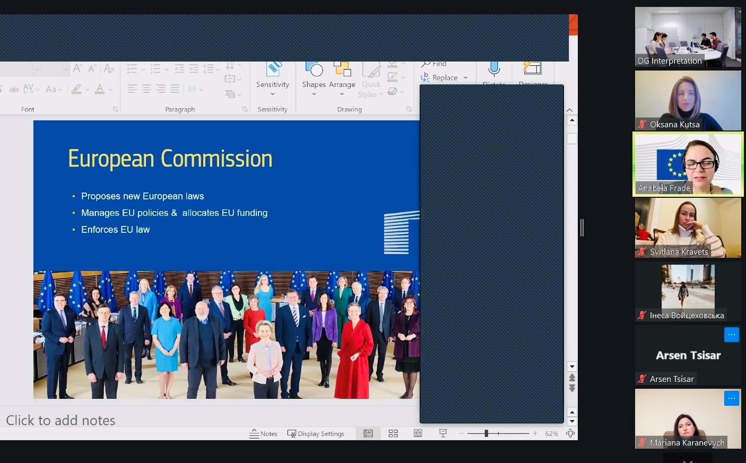Expand the Sensitivity dropdown
The image size is (746, 463).
tap(273, 94)
